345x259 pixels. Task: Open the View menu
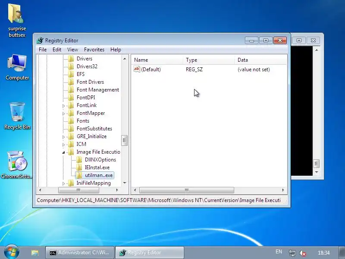tap(72, 50)
